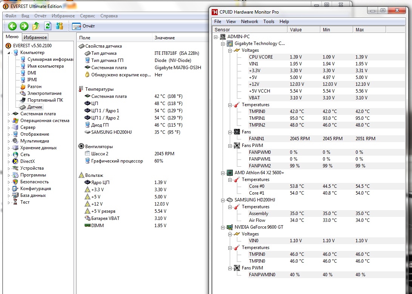Click the Refresh icon in EVEREST toolbar
Image resolution: width=412 pixels, height=294 pixels.
48,26
